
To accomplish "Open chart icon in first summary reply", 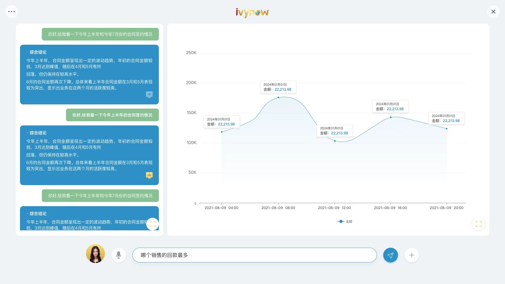I will coord(149,94).
